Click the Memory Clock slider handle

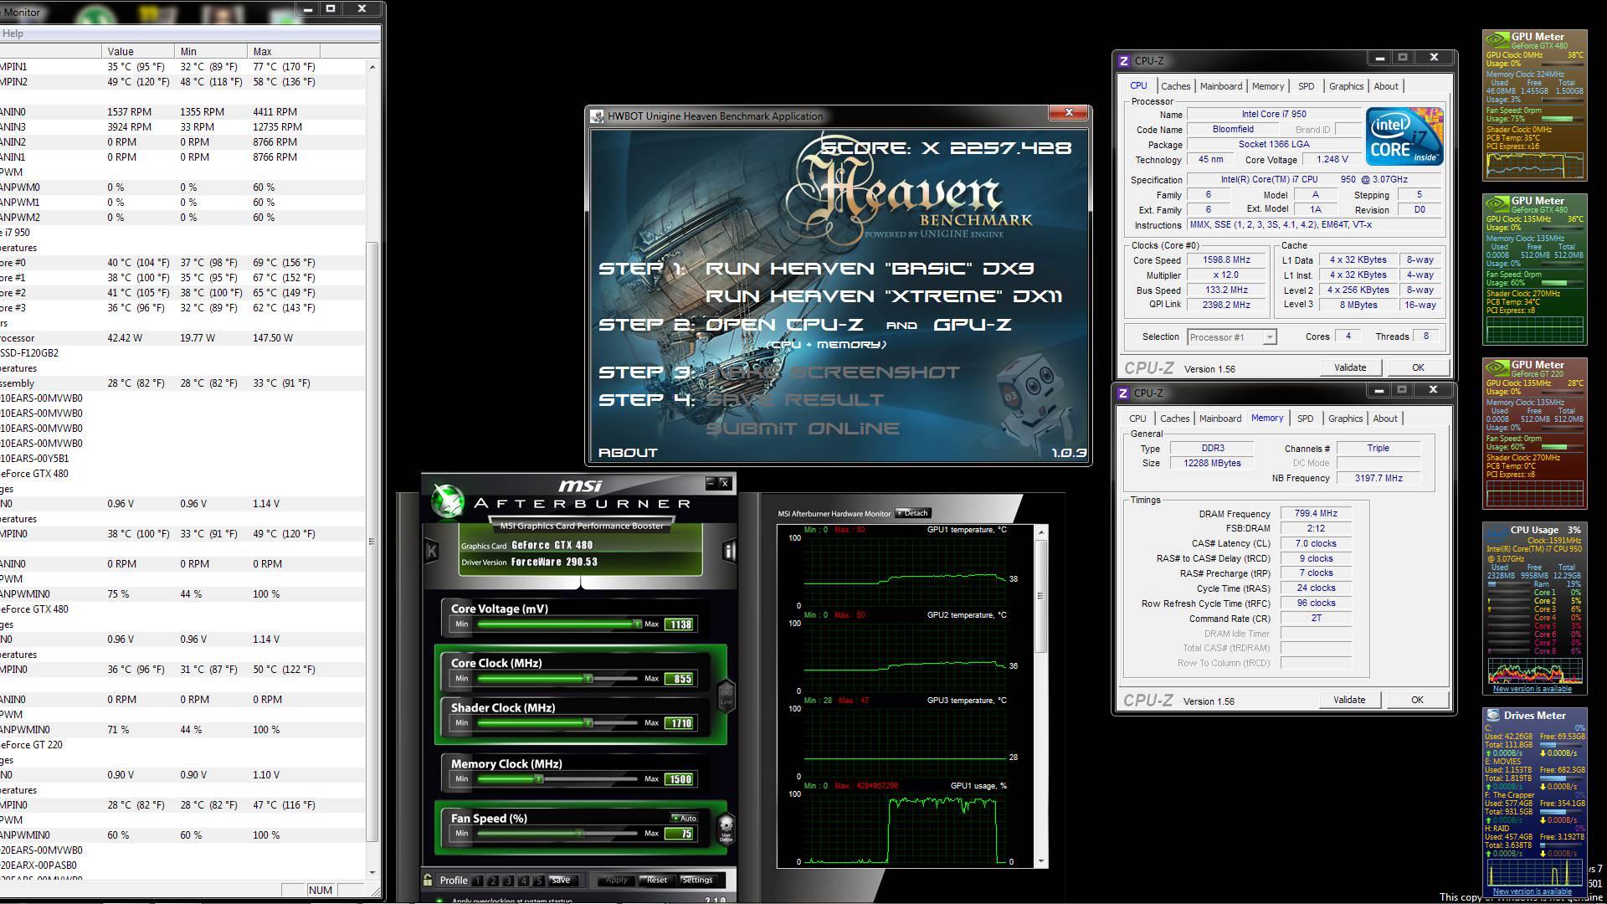click(539, 778)
